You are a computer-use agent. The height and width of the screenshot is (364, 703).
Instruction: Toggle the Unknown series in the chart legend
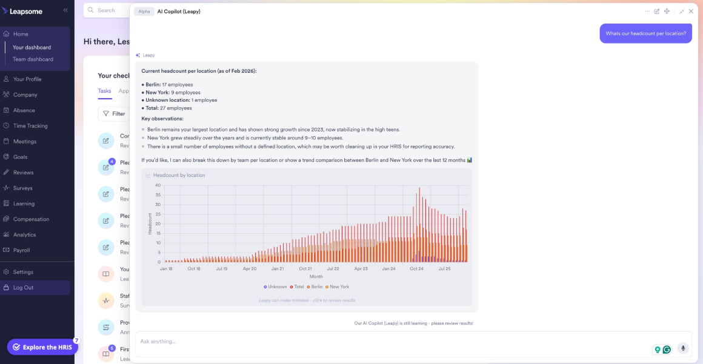click(275, 287)
